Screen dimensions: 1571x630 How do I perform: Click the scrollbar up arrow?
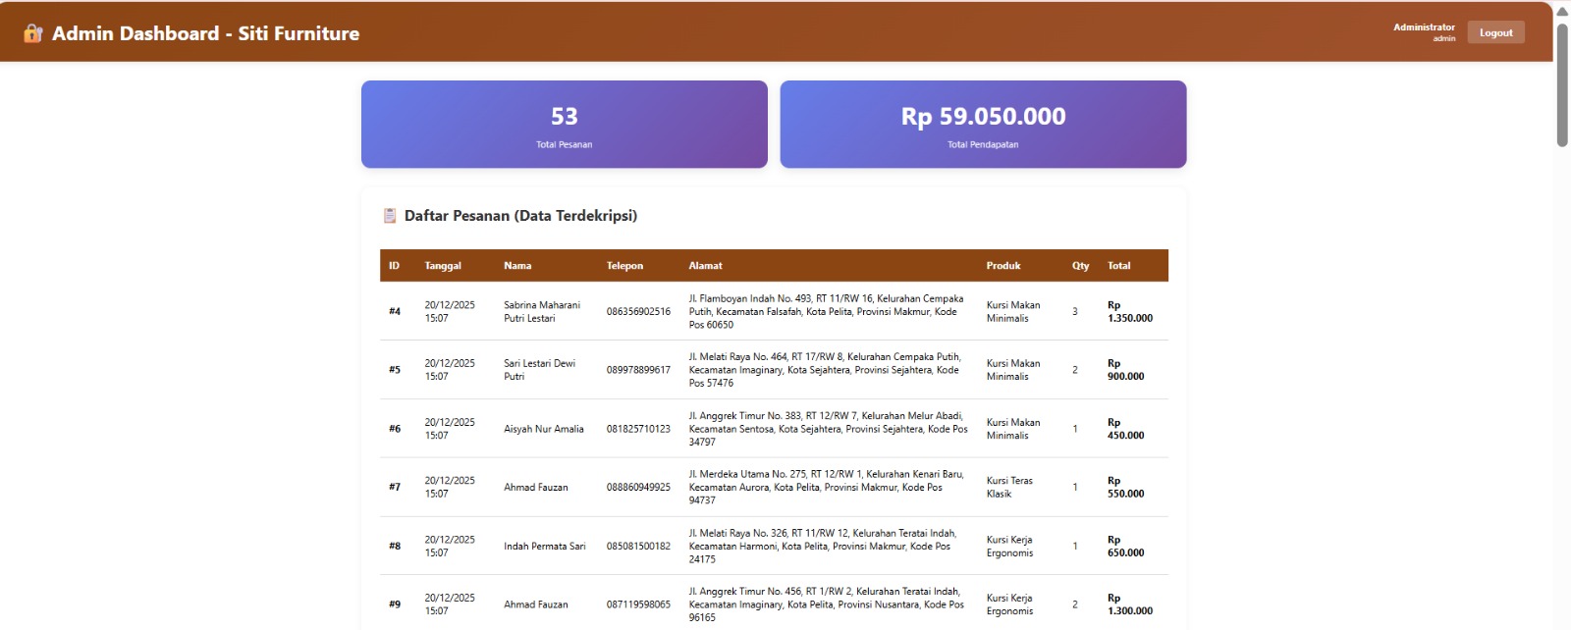[1562, 11]
